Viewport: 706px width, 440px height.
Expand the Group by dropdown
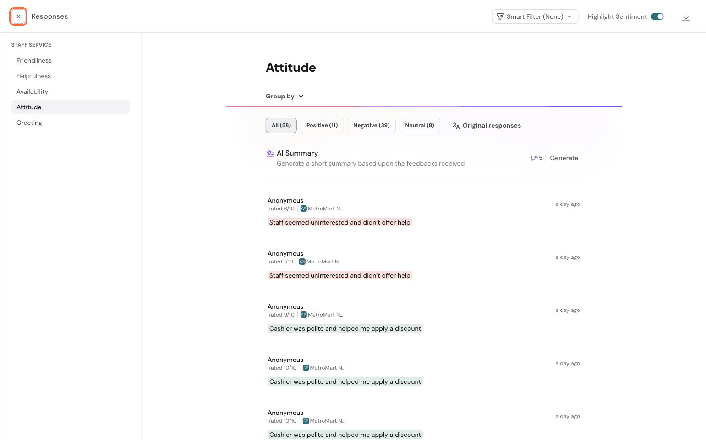point(285,96)
